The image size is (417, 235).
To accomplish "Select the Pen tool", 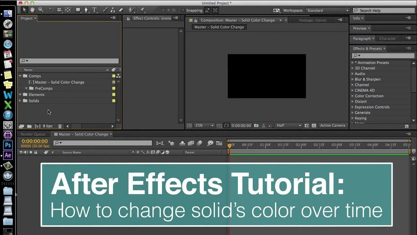I will (86, 10).
